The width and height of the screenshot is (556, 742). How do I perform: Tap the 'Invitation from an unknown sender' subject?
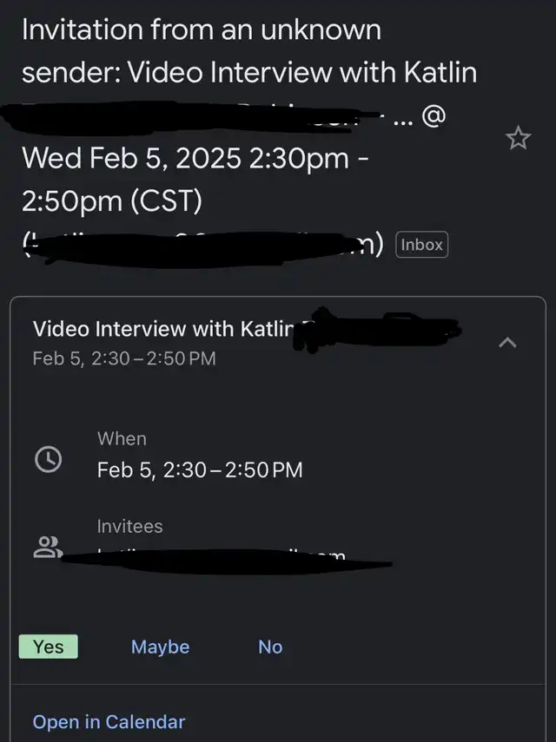click(201, 30)
